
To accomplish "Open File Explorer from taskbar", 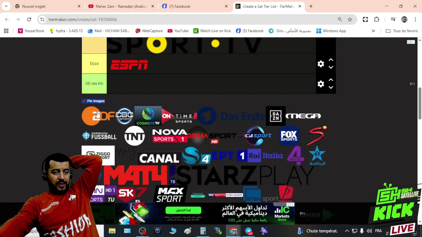I will point(112,231).
